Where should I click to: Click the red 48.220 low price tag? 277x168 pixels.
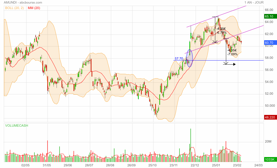point(270,117)
